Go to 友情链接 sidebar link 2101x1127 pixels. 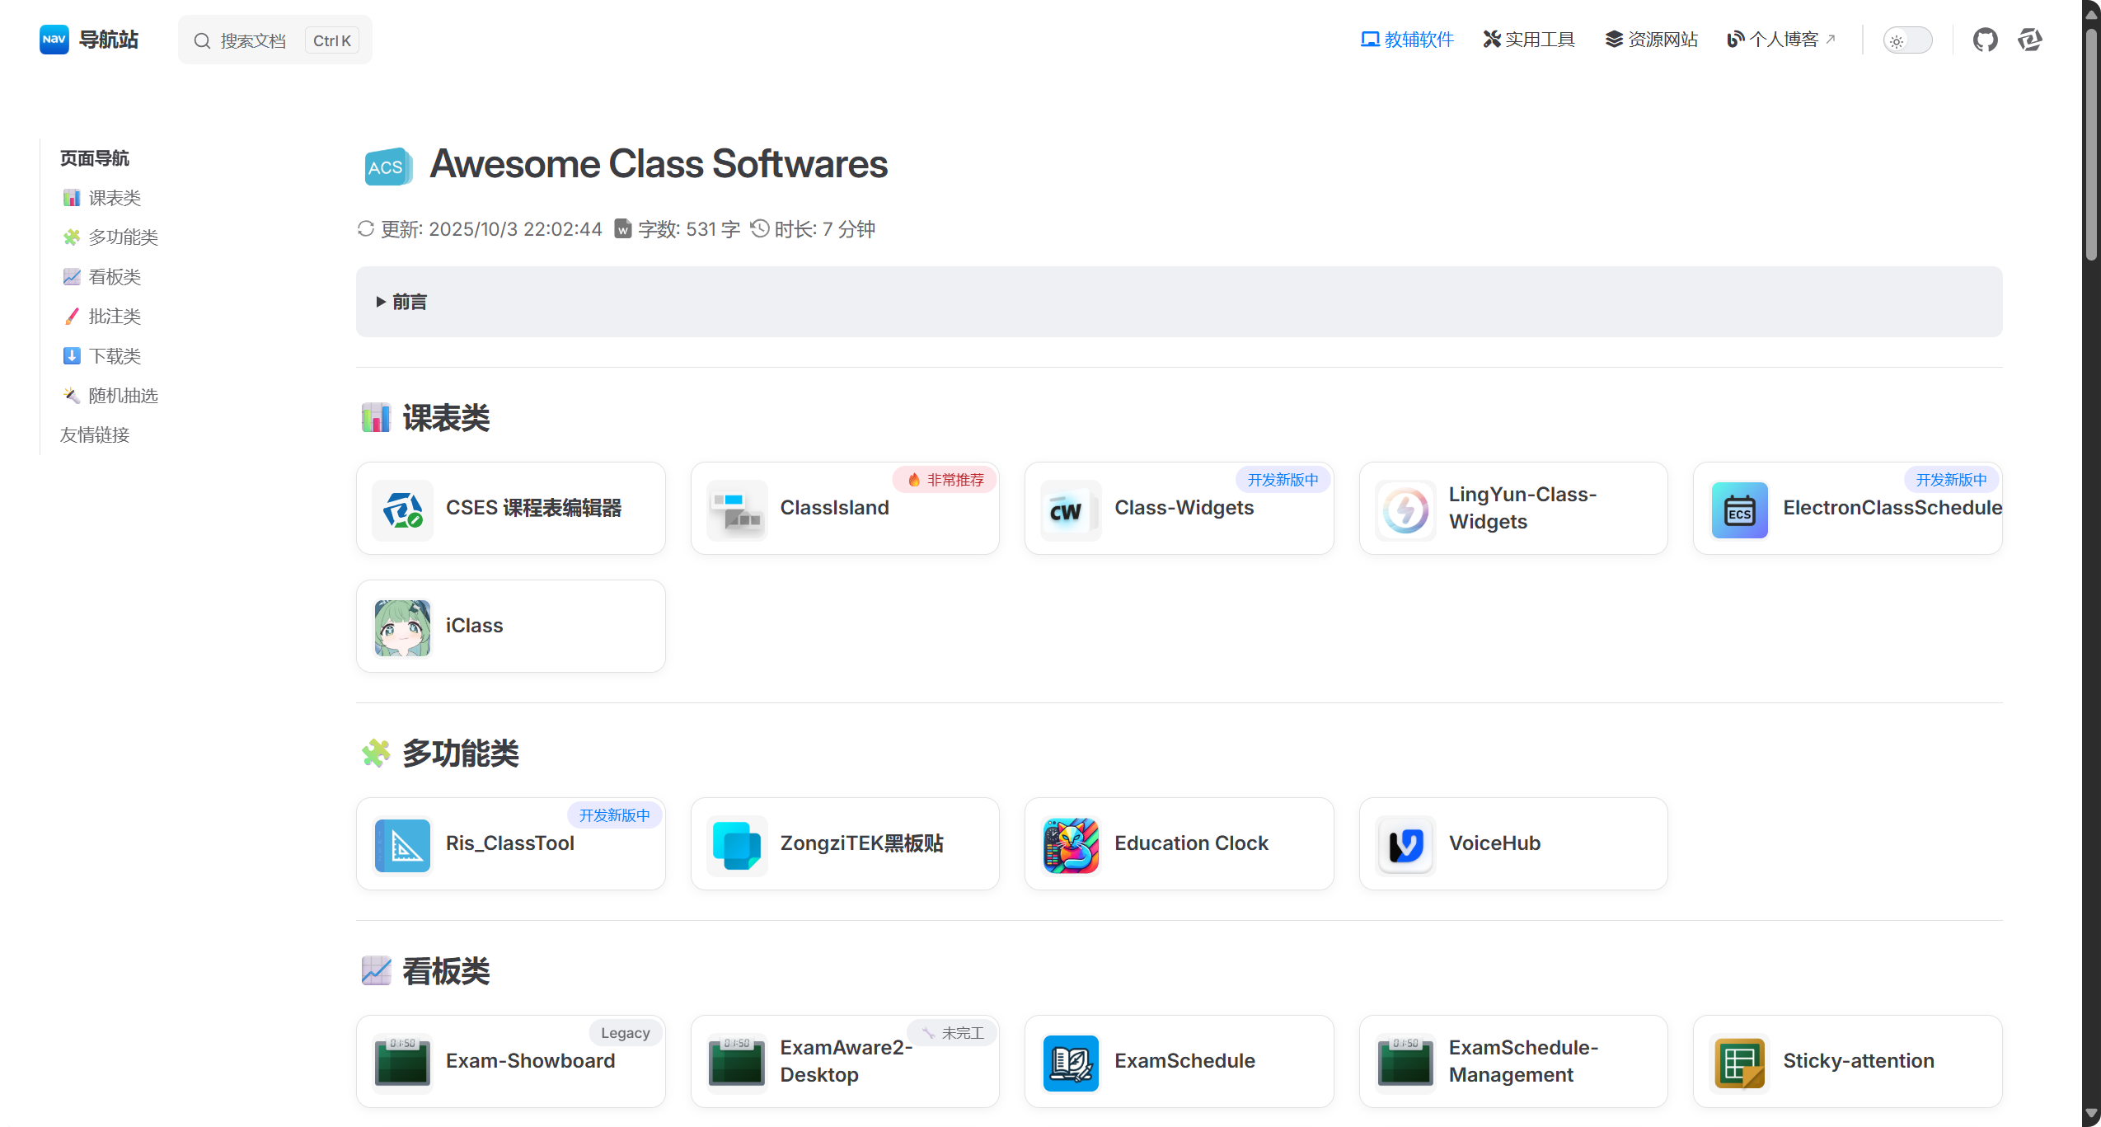coord(95,435)
